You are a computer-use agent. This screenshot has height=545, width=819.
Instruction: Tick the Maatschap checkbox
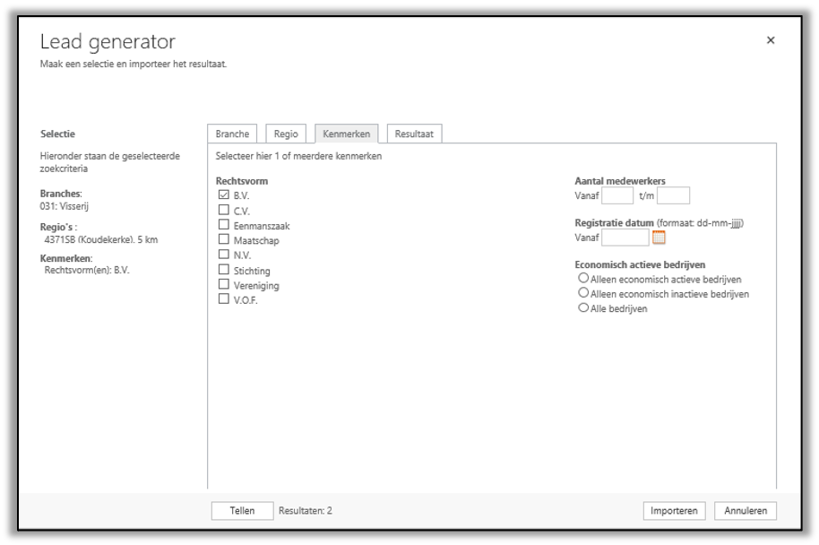pyautogui.click(x=224, y=239)
